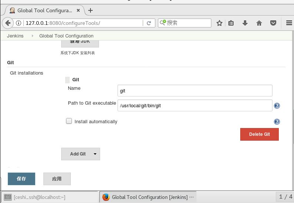
Task: Open the Firefox hamburger menu
Action: click(x=289, y=23)
